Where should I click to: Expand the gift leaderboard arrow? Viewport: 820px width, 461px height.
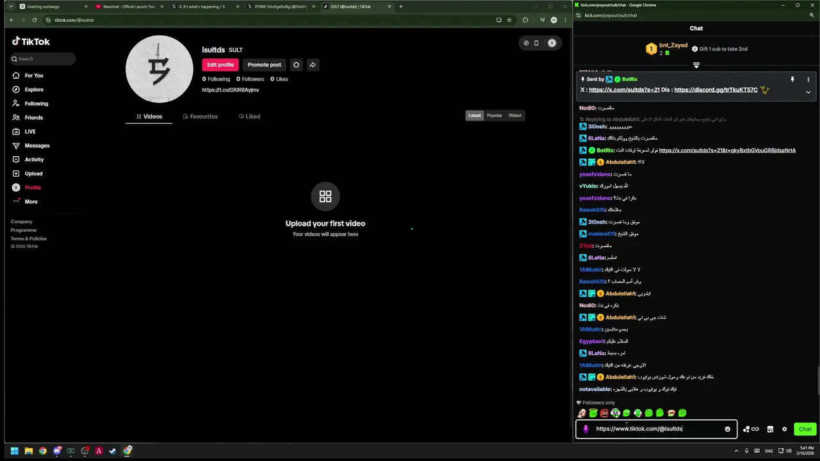[x=696, y=65]
